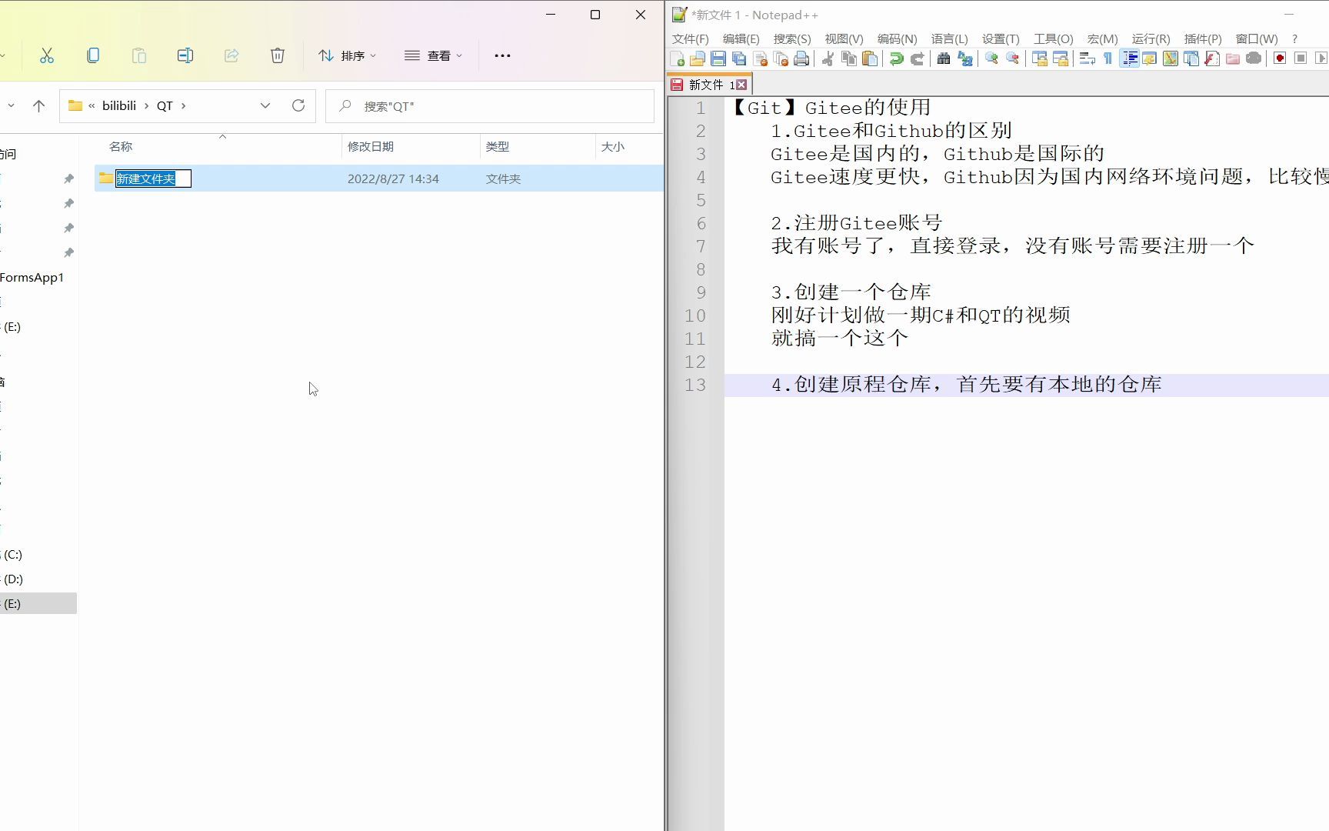Open 文件(F) menu in Notepad++
Image resolution: width=1329 pixels, height=831 pixels.
click(x=691, y=38)
